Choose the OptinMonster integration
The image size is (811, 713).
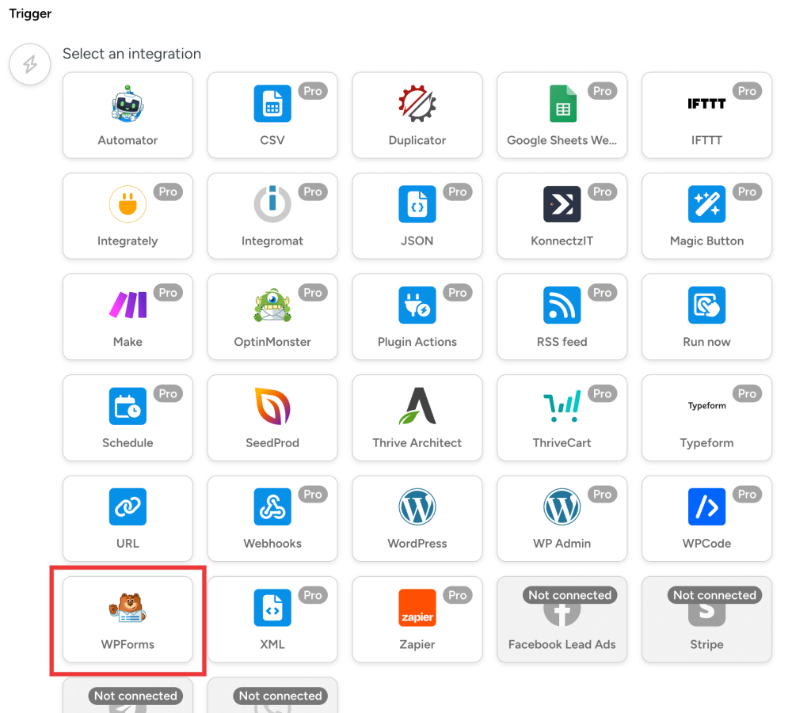coord(272,317)
